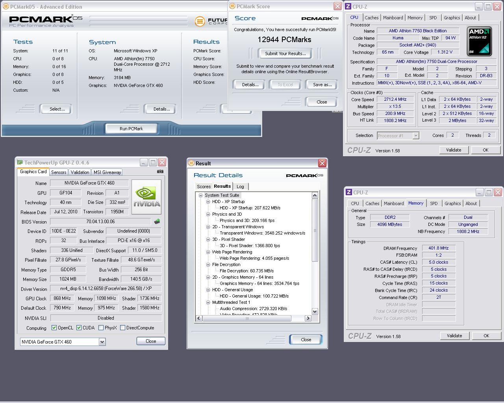Image resolution: width=504 pixels, height=403 pixels.
Task: Select 'Audio Compression: 2729.320 KB/s' row
Action: [253, 309]
